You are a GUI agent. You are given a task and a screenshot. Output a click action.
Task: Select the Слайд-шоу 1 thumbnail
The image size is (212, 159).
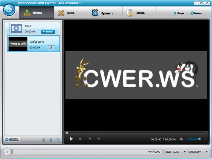click(18, 44)
